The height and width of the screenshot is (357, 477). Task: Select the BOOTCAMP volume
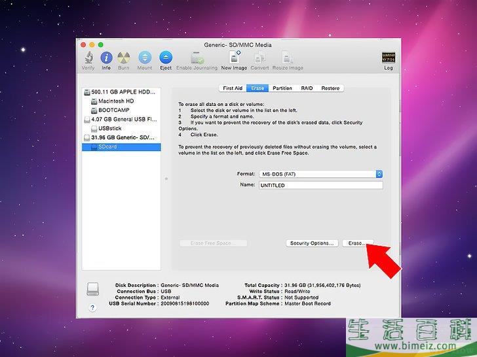point(121,110)
